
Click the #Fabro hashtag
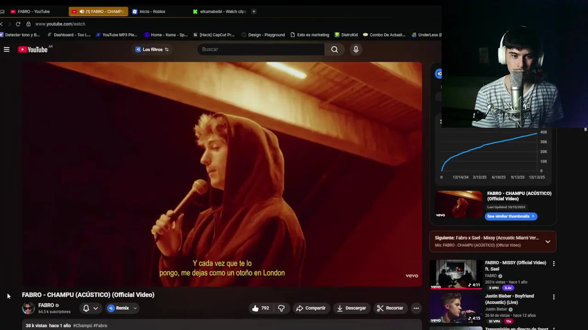pyautogui.click(x=100, y=325)
